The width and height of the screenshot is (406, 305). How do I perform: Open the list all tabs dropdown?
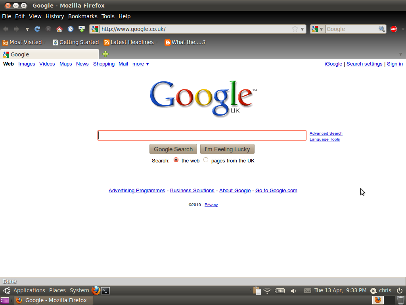[400, 54]
